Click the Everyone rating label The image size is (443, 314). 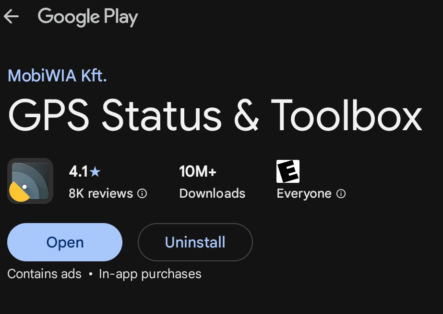click(x=304, y=193)
